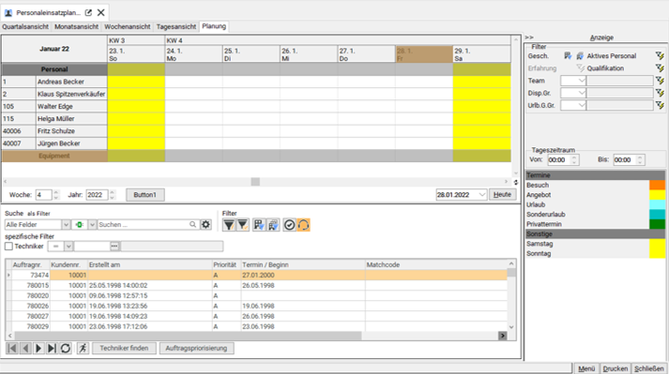Open the Anzeige menu
The image size is (669, 374).
click(x=601, y=37)
